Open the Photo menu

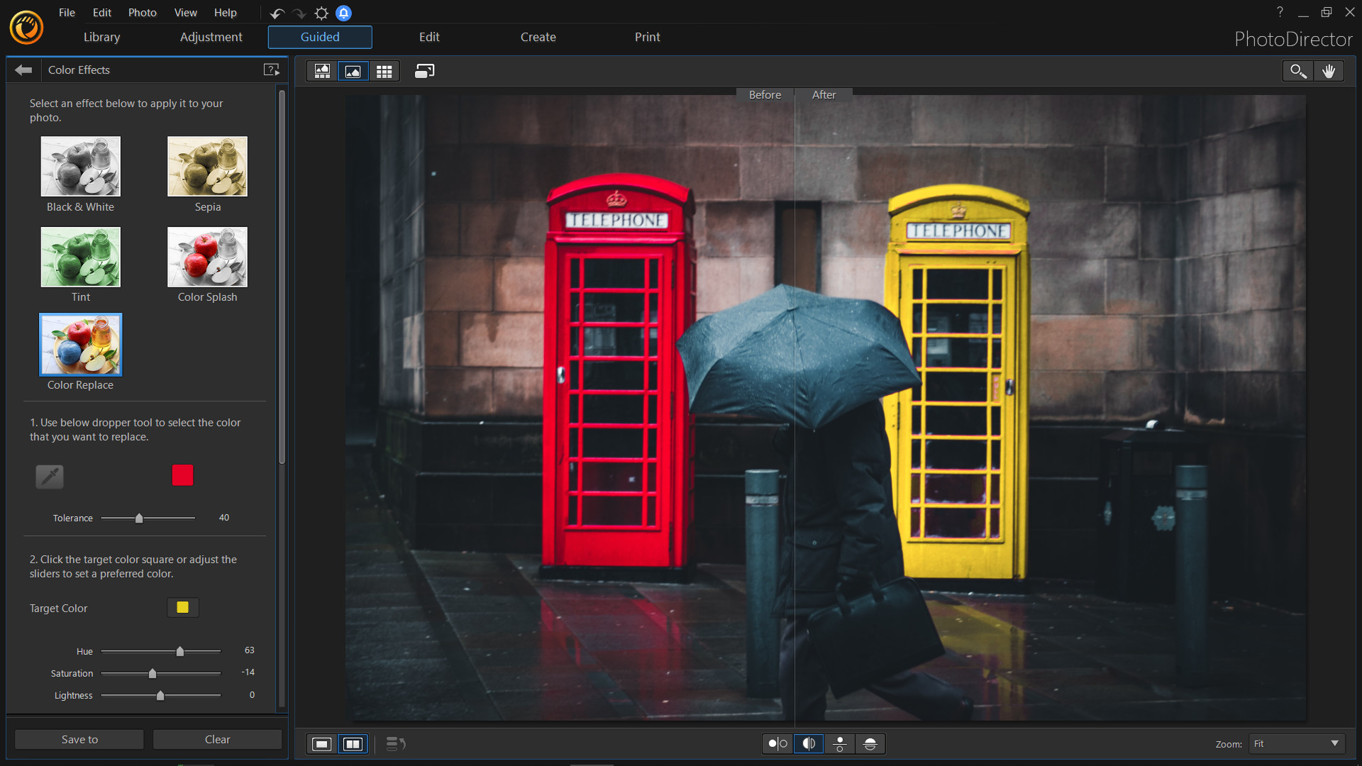tap(142, 12)
